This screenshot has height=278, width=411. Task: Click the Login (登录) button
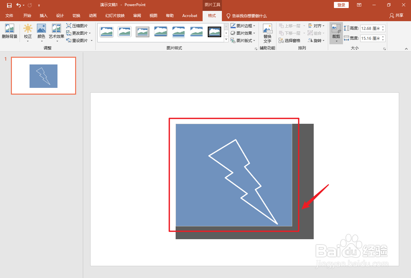[x=341, y=5]
